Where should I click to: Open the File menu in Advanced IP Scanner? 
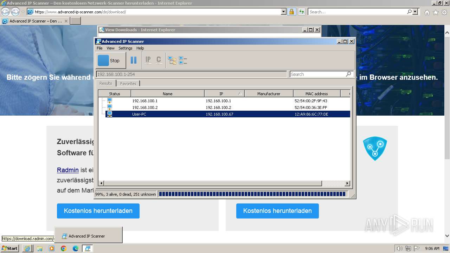click(99, 48)
